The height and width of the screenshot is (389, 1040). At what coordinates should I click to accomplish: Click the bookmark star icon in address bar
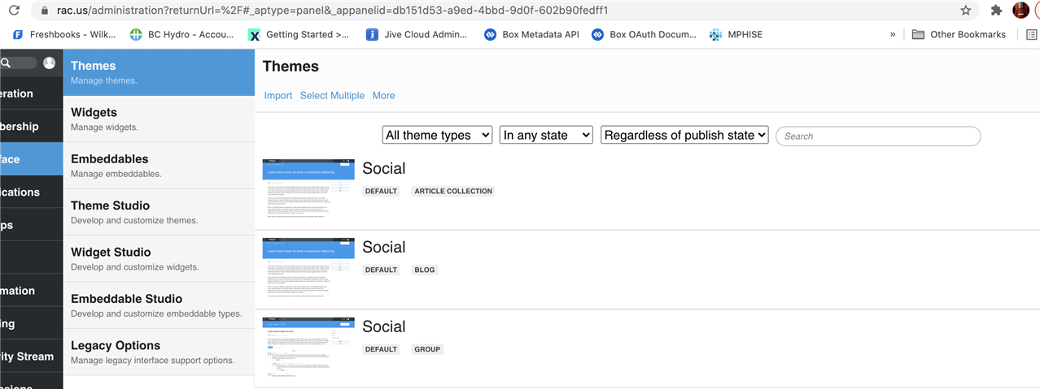pyautogui.click(x=966, y=11)
